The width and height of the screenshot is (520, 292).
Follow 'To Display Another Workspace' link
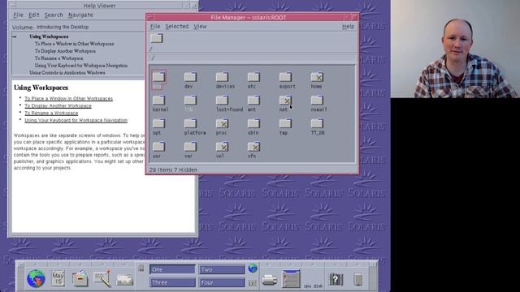pos(58,106)
